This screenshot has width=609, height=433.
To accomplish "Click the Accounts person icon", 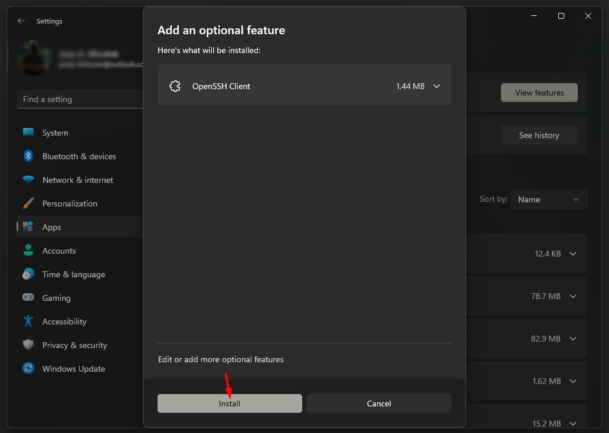I will [28, 251].
